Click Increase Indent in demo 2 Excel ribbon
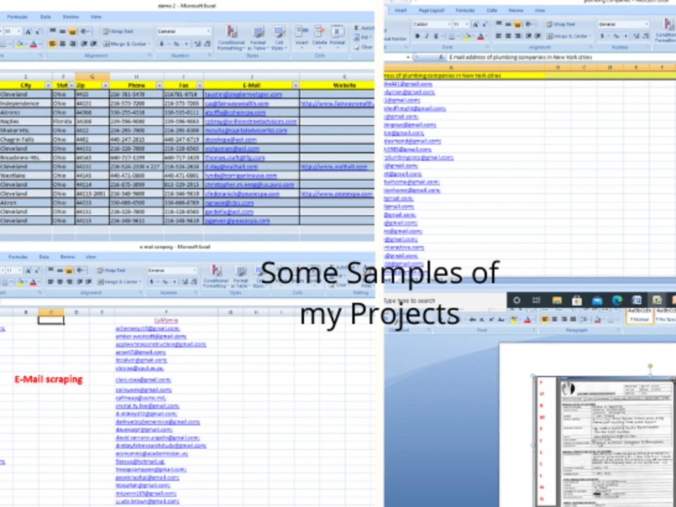676x507 pixels. pyautogui.click(x=93, y=43)
